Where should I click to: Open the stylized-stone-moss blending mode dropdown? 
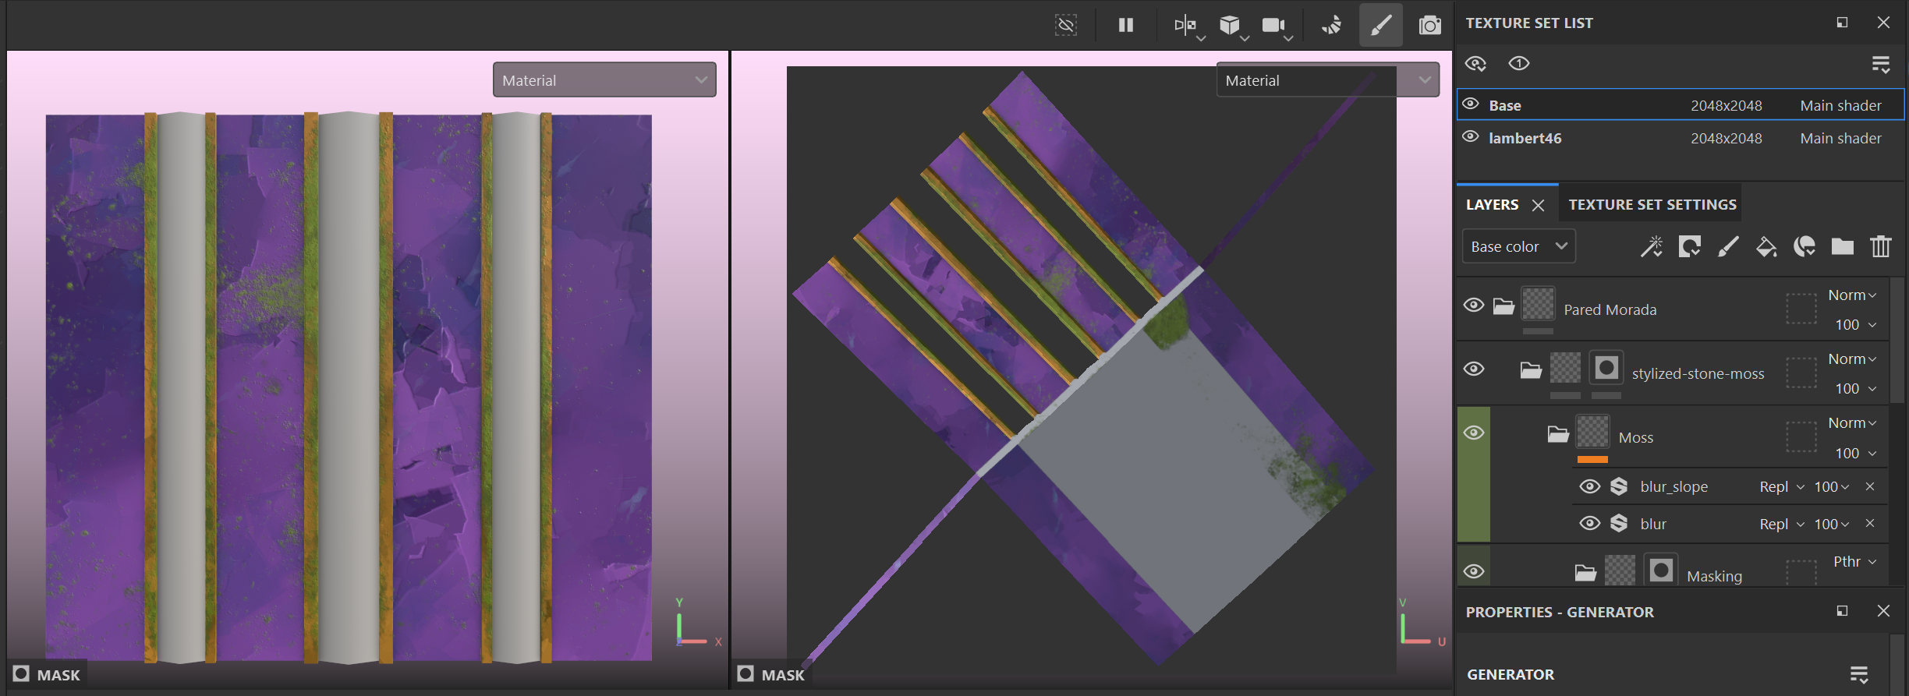(x=1852, y=359)
